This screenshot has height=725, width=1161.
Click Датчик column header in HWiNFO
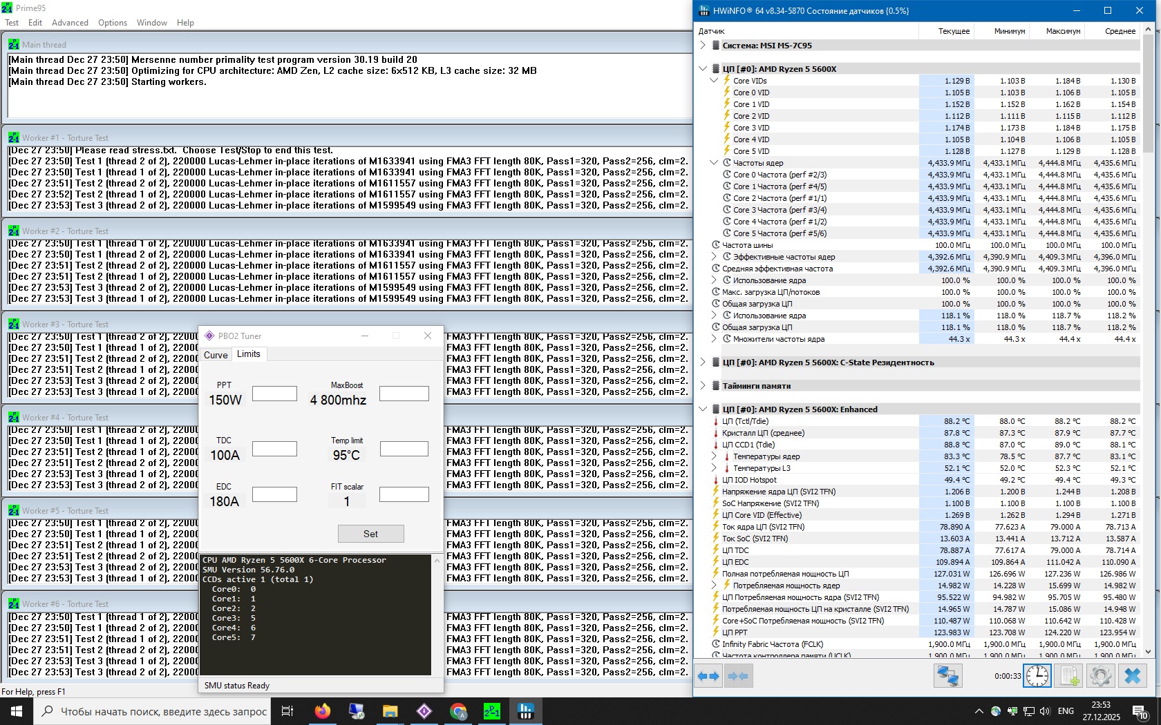tap(807, 31)
